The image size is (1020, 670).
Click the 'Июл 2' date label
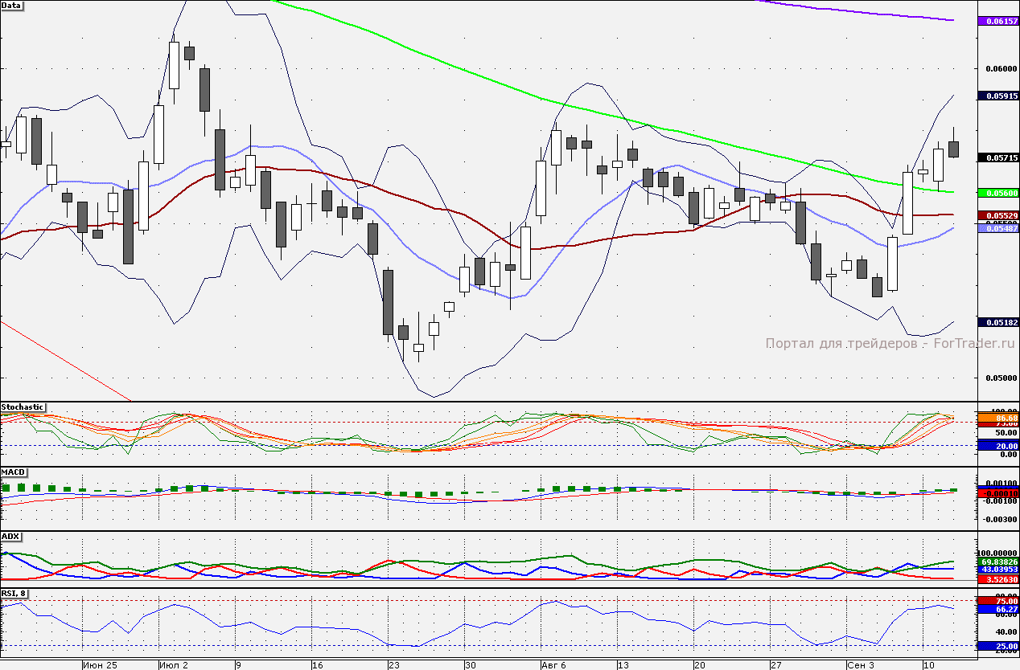[174, 665]
